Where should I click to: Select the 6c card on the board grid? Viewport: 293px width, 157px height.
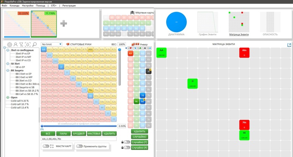click(x=136, y=101)
